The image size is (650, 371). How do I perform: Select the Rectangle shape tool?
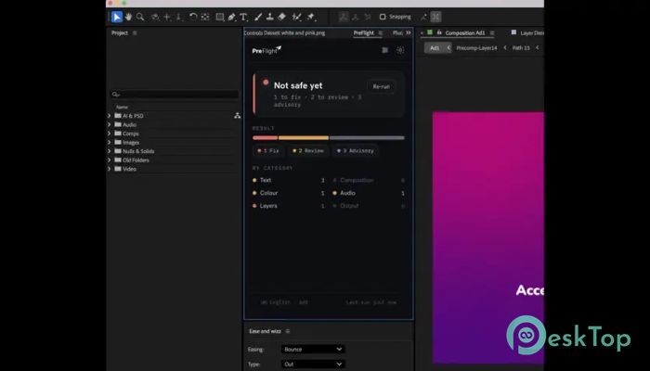coord(220,17)
